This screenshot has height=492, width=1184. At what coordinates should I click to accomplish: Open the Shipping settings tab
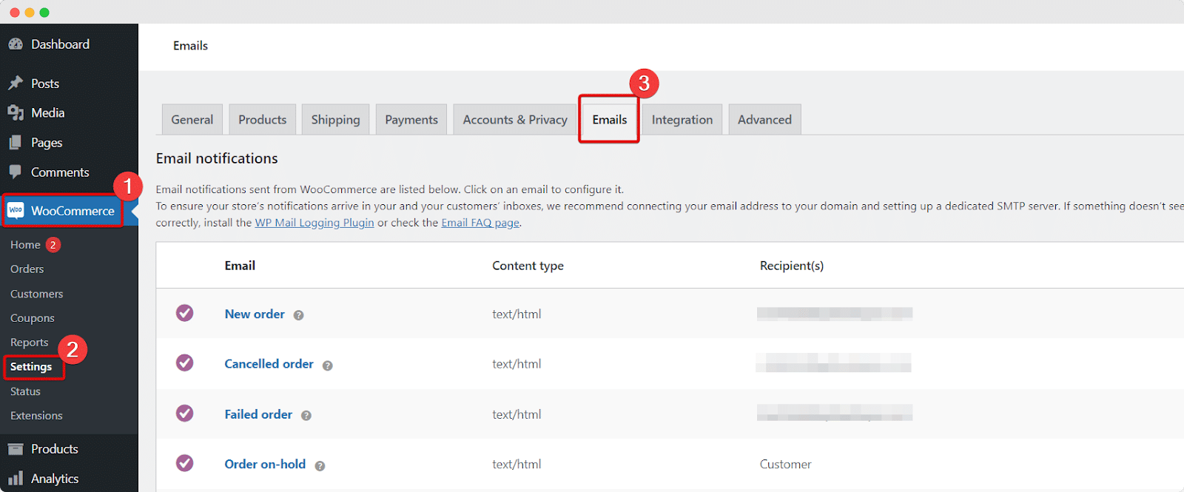(336, 120)
